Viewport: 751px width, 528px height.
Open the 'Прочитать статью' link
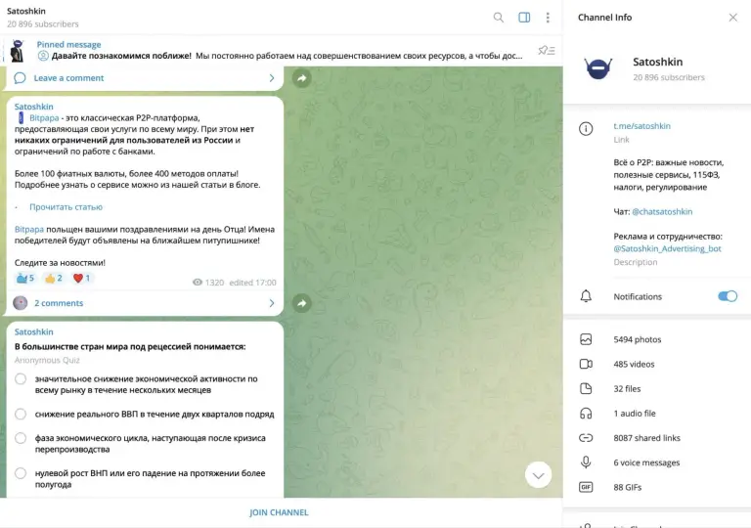[66, 207]
